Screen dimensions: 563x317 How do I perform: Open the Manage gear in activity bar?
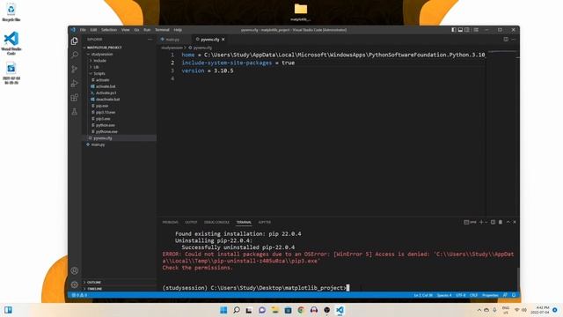(74, 284)
